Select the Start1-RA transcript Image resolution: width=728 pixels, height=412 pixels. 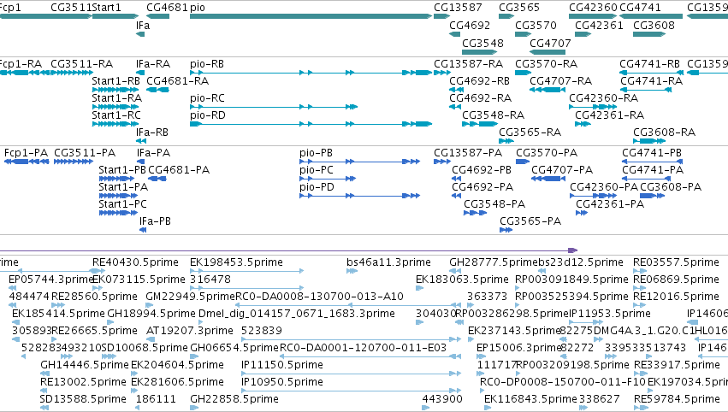point(115,107)
